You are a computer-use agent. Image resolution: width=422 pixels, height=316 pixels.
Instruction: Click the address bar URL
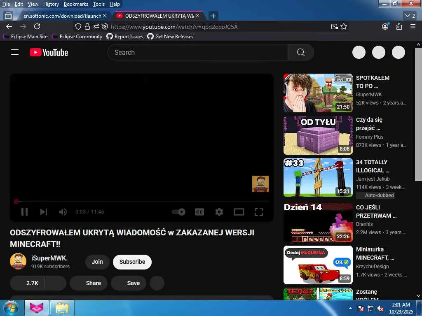(x=174, y=27)
